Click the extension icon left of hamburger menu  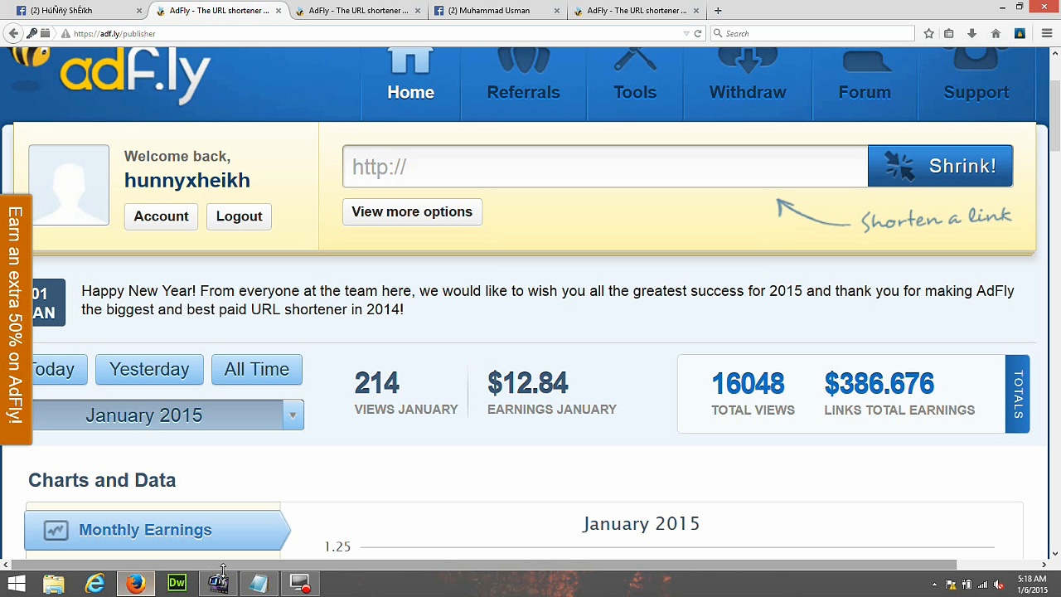point(1020,33)
